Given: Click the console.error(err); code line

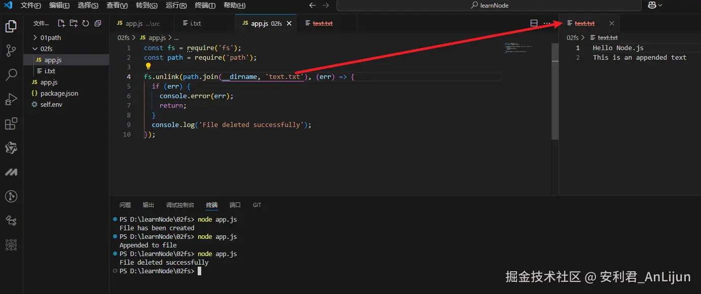Looking at the screenshot, I should click(197, 96).
